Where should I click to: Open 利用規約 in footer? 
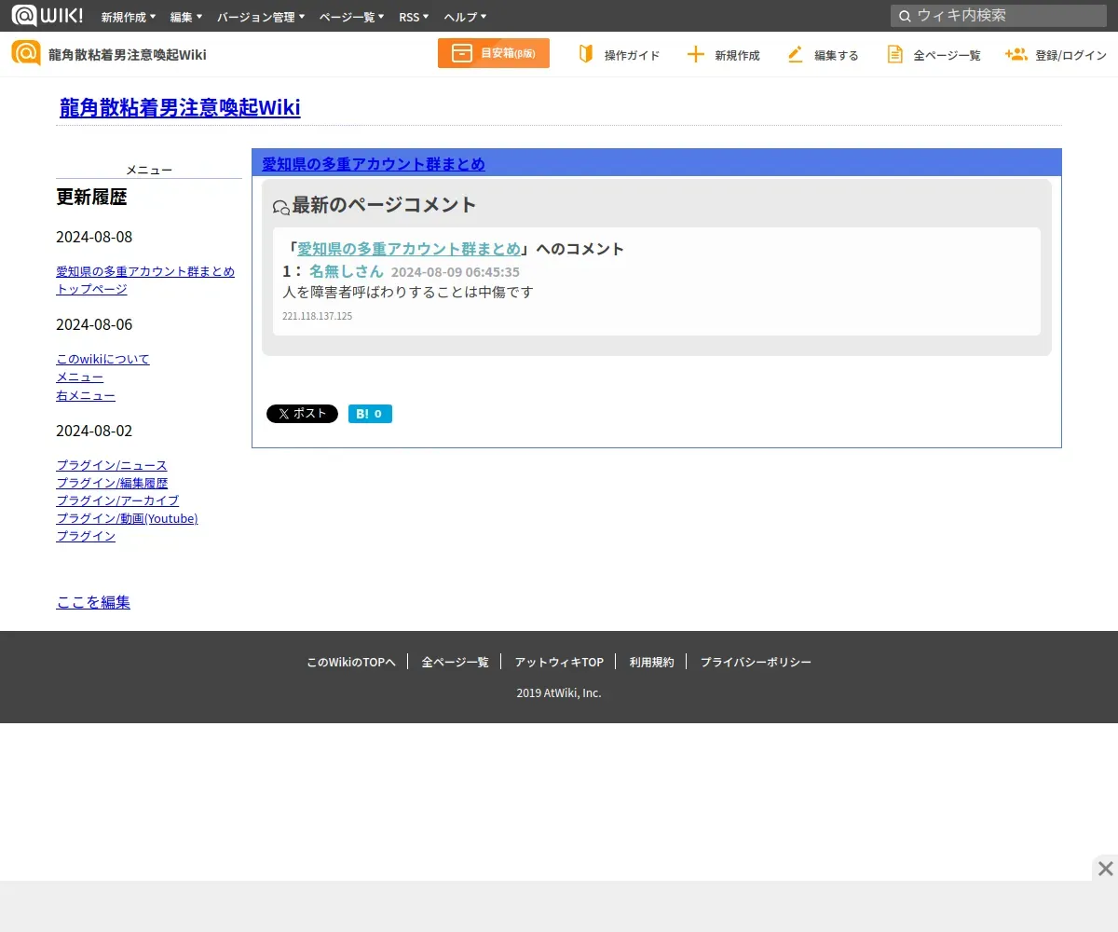point(651,662)
